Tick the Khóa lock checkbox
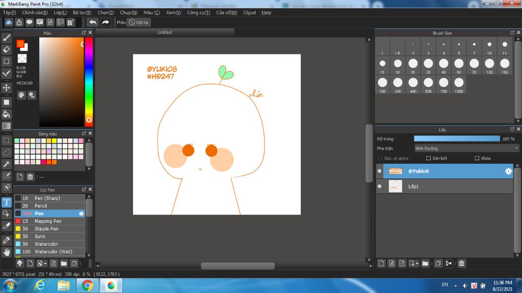The height and width of the screenshot is (293, 522). [x=477, y=158]
